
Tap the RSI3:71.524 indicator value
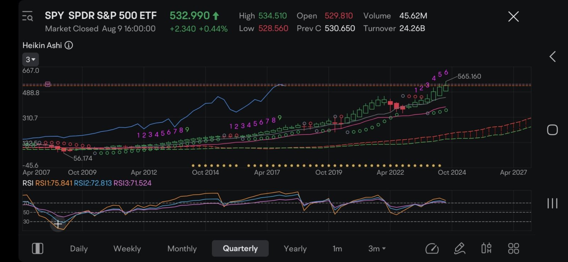132,183
